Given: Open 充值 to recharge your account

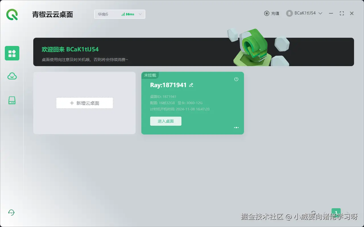Looking at the screenshot, I should (x=275, y=13).
